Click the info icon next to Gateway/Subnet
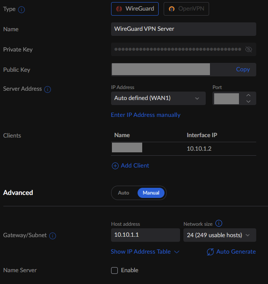Viewport: 268px width, 284px height. click(x=53, y=236)
